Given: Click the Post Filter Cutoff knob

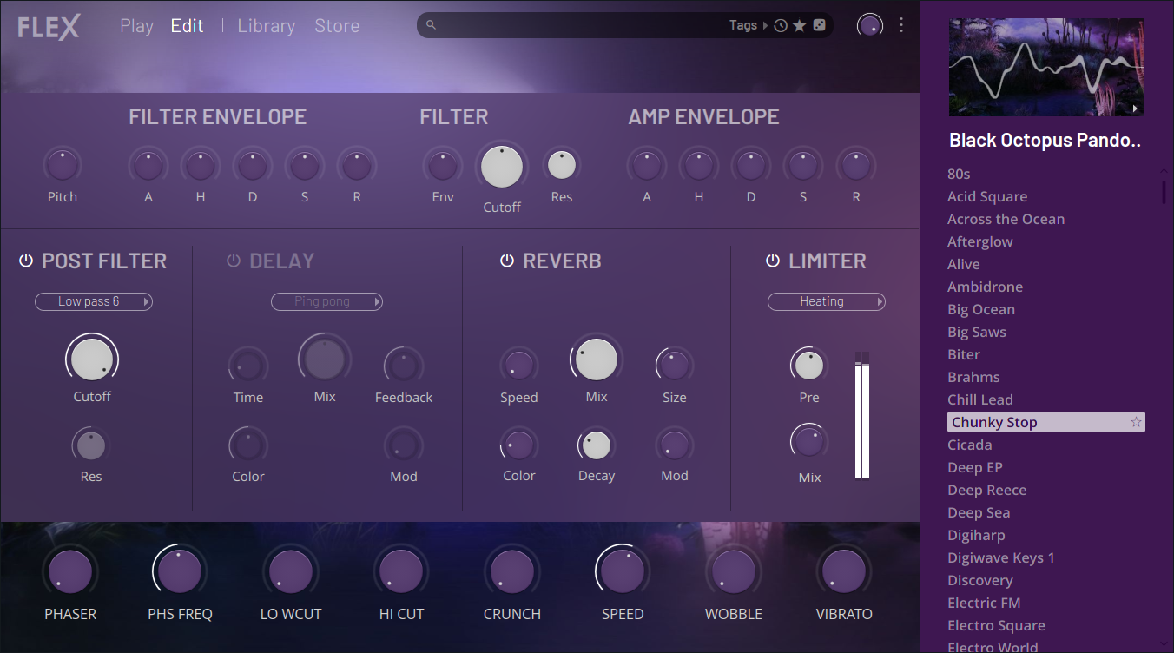Looking at the screenshot, I should tap(92, 359).
